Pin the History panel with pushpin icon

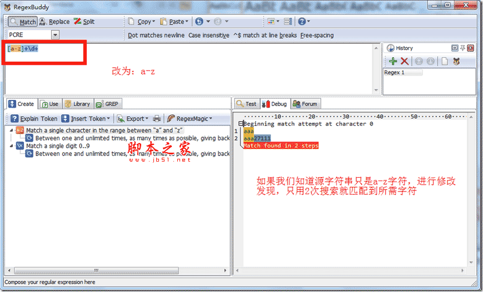[x=462, y=48]
